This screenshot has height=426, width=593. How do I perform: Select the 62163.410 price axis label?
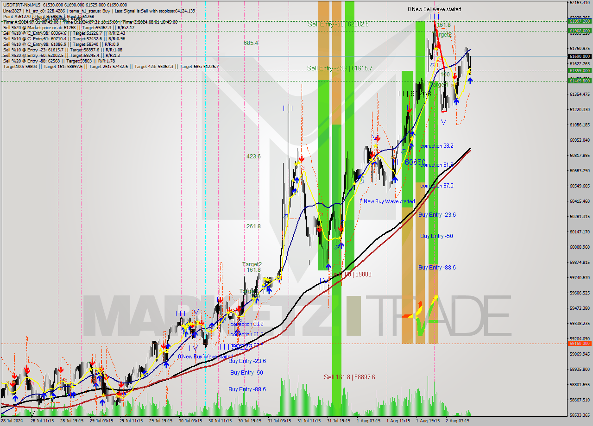point(579,3)
